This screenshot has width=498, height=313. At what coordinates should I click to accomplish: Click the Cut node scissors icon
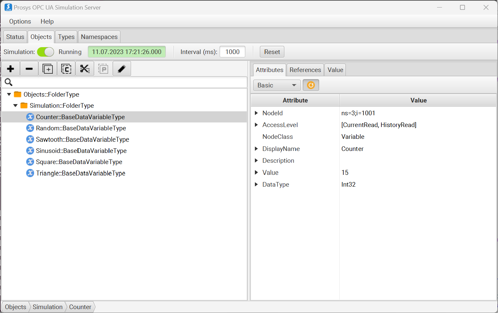click(x=85, y=69)
